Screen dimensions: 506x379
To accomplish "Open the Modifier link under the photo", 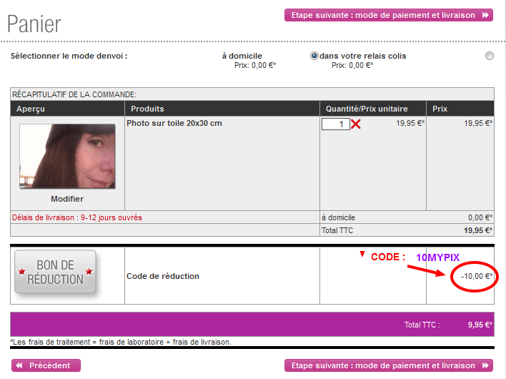I will pyautogui.click(x=67, y=199).
